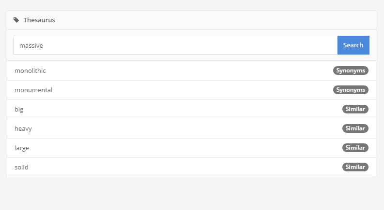Click the empty space in heavy row
Screen dimensions: 384x210
[189, 129]
